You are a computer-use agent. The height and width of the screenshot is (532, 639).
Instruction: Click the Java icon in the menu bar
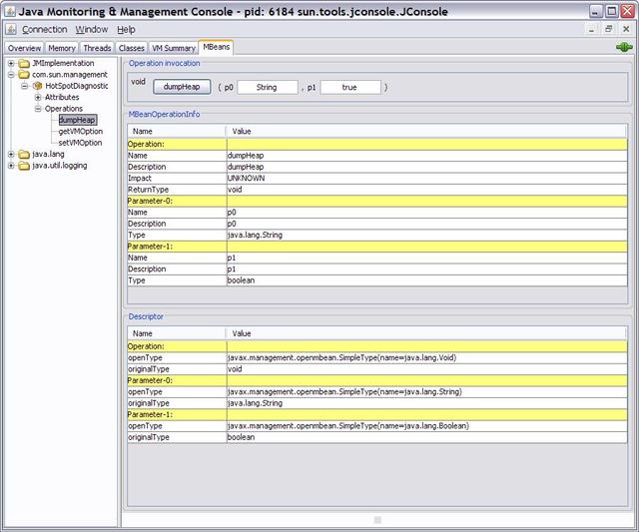pyautogui.click(x=10, y=30)
